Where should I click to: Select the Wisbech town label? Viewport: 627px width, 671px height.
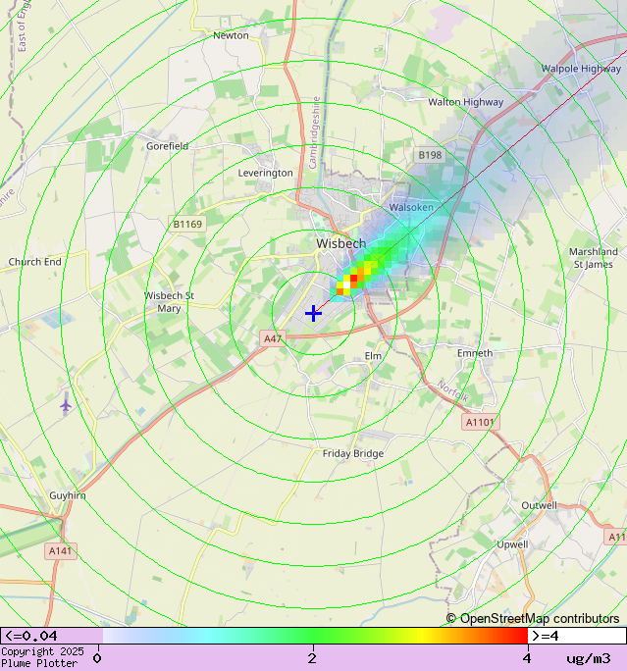coord(341,243)
